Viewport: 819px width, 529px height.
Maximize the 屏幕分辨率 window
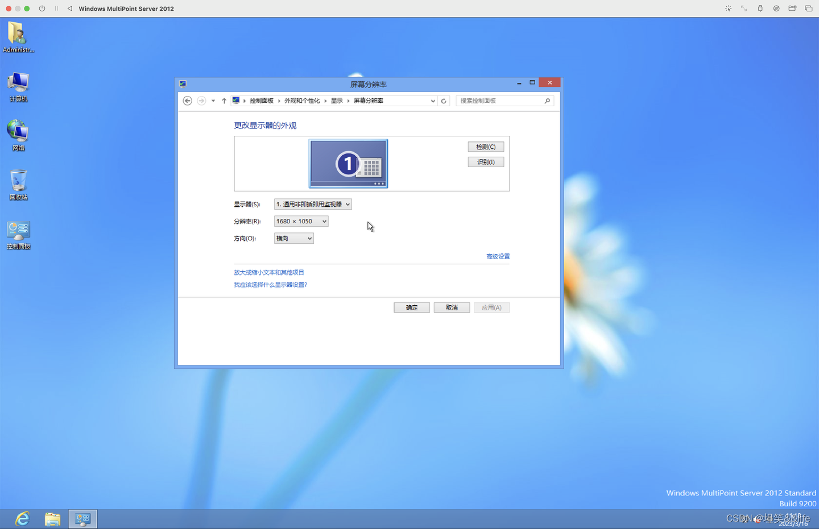(x=532, y=83)
